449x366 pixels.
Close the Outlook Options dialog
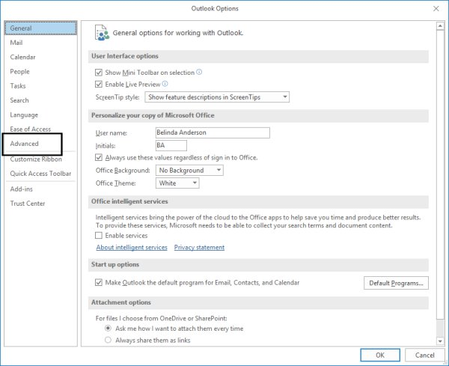(436, 8)
